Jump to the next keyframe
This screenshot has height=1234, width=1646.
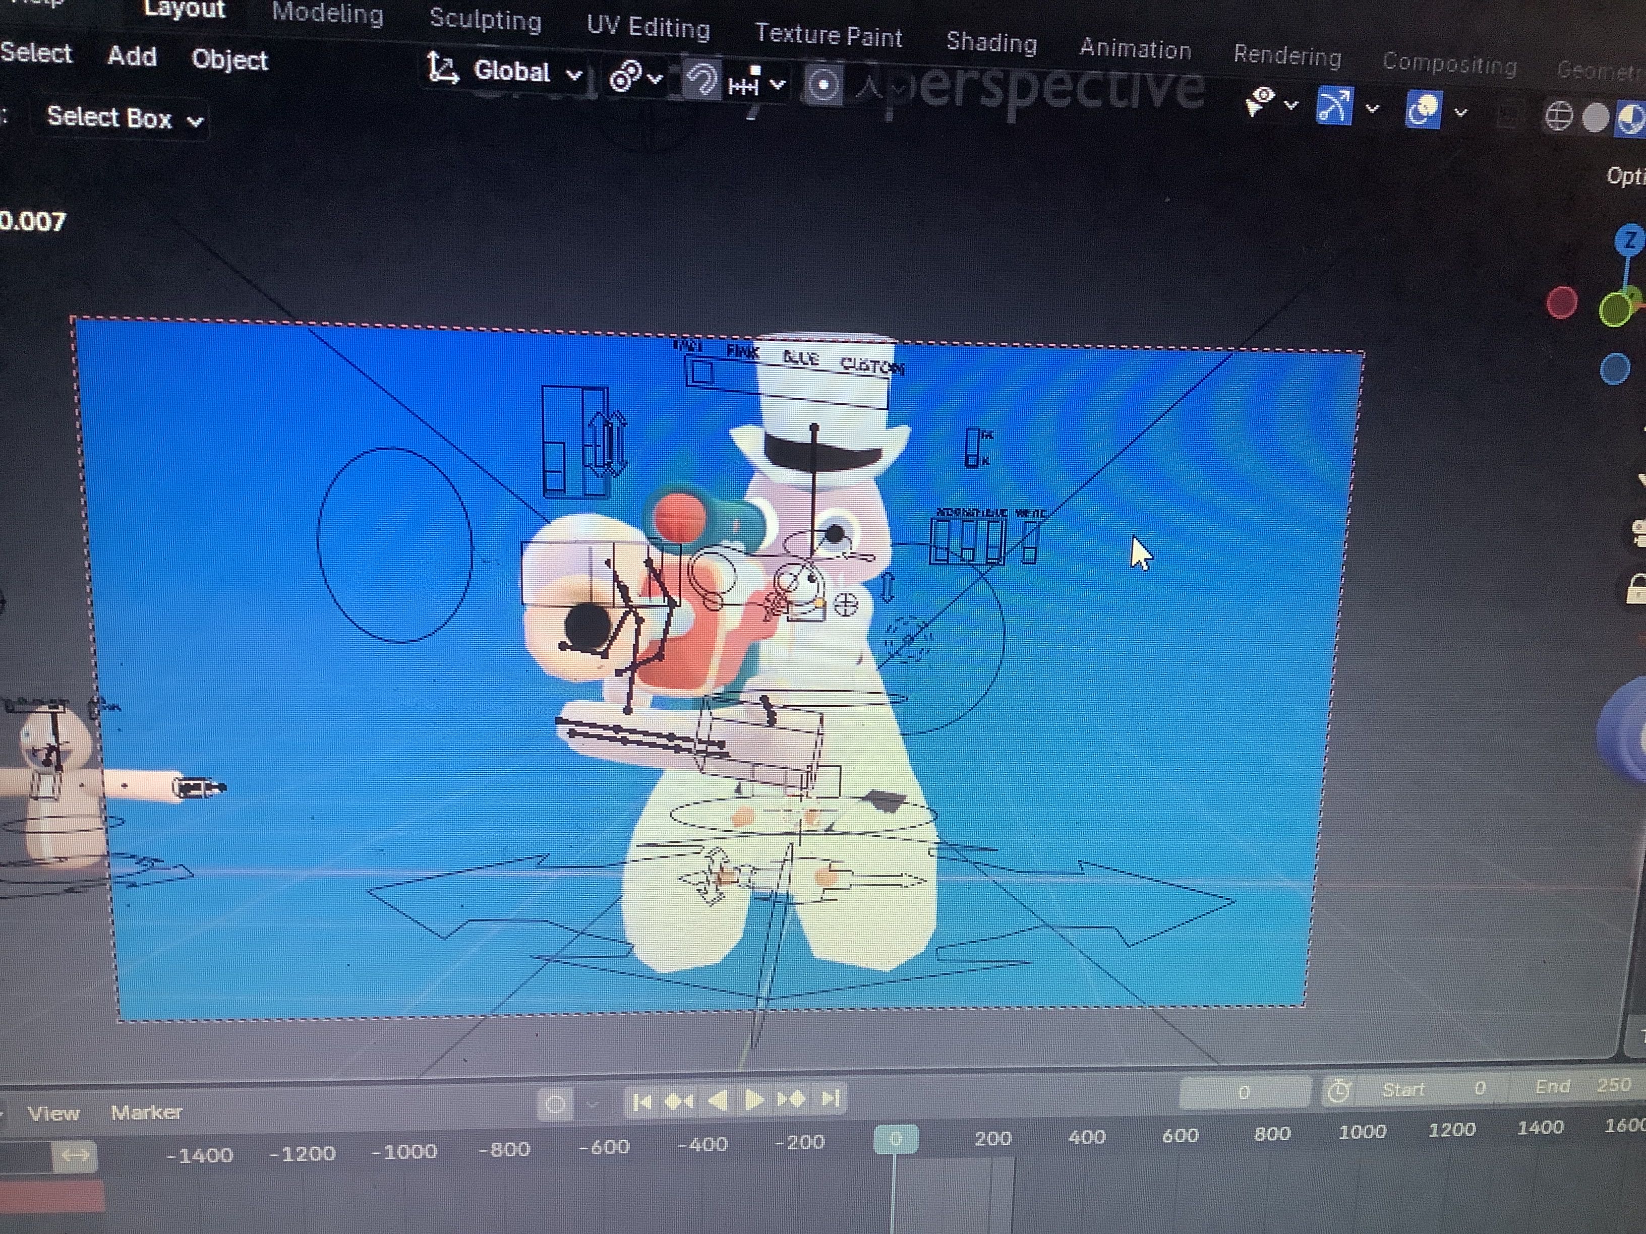pos(791,1098)
